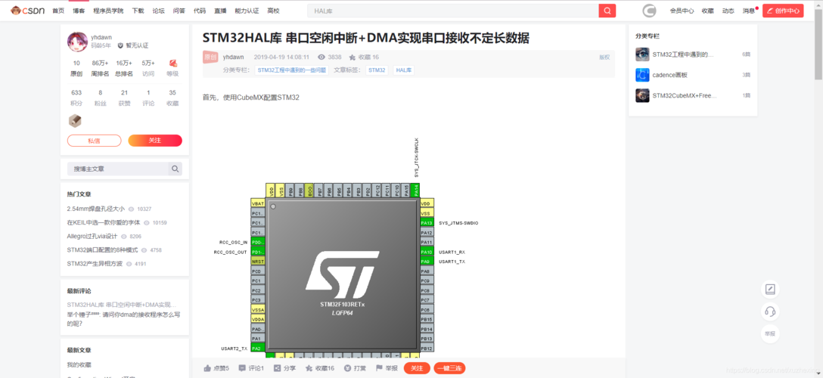Screen dimensions: 823x378
Task: Click the flag 举报 icon in bottom bar
Action: click(379, 368)
